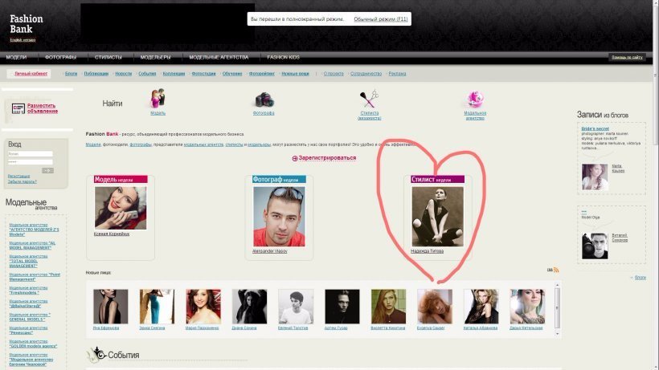The height and width of the screenshot is (370, 659).
Task: Open the Блоги link in submenu
Action: click(x=71, y=73)
